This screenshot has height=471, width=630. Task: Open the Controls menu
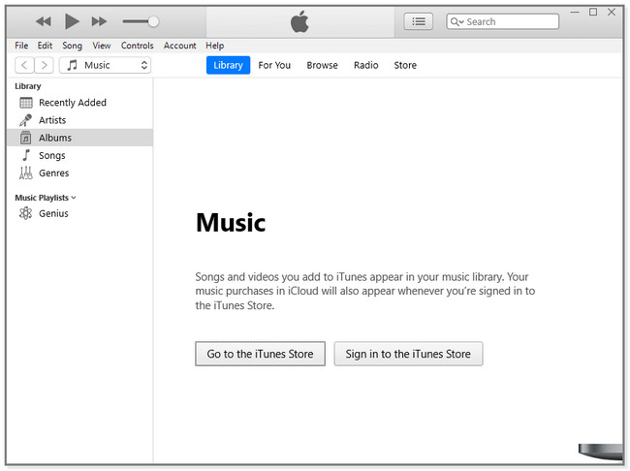pyautogui.click(x=138, y=46)
